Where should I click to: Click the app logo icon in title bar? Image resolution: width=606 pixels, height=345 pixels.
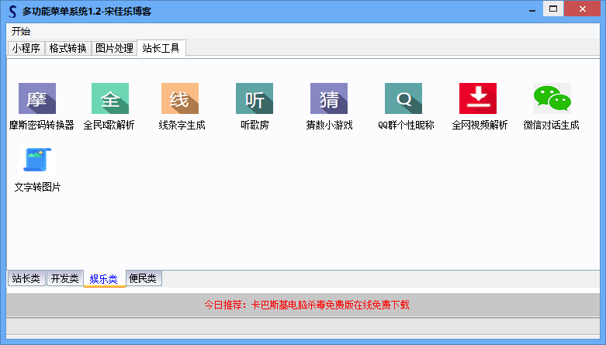(12, 11)
